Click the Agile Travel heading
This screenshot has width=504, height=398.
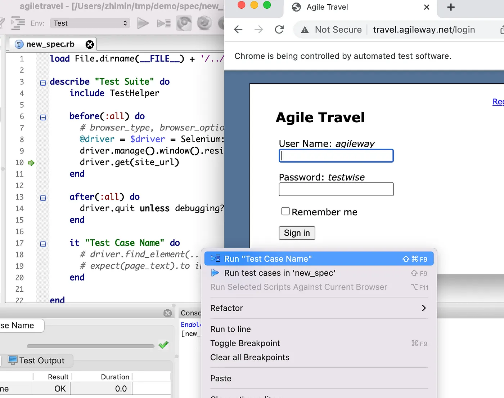(x=320, y=118)
